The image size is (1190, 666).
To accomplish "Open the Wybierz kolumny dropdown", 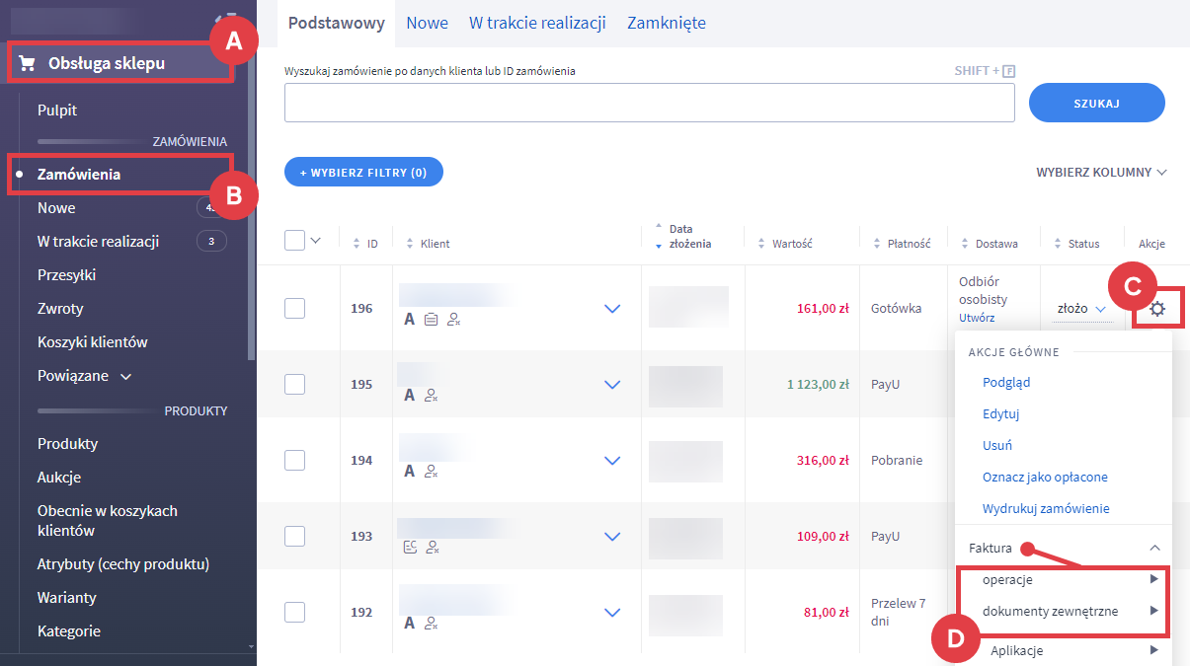I will click(x=1100, y=172).
